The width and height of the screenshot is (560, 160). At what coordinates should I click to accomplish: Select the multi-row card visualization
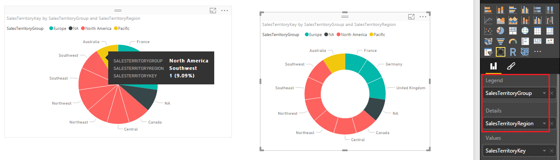[525, 41]
